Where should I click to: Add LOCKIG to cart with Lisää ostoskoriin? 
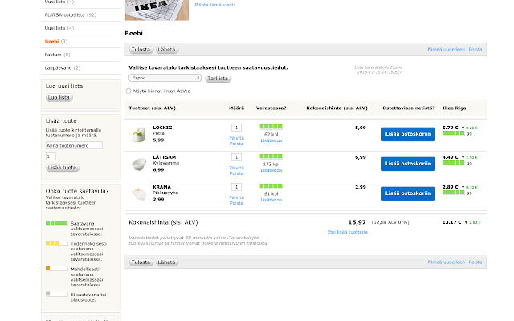(408, 133)
